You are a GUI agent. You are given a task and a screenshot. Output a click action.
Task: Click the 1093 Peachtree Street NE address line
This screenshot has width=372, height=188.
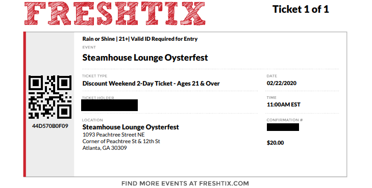point(113,135)
